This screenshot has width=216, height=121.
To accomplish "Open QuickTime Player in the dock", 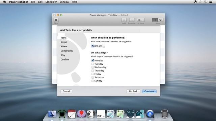I will click(x=150, y=114).
